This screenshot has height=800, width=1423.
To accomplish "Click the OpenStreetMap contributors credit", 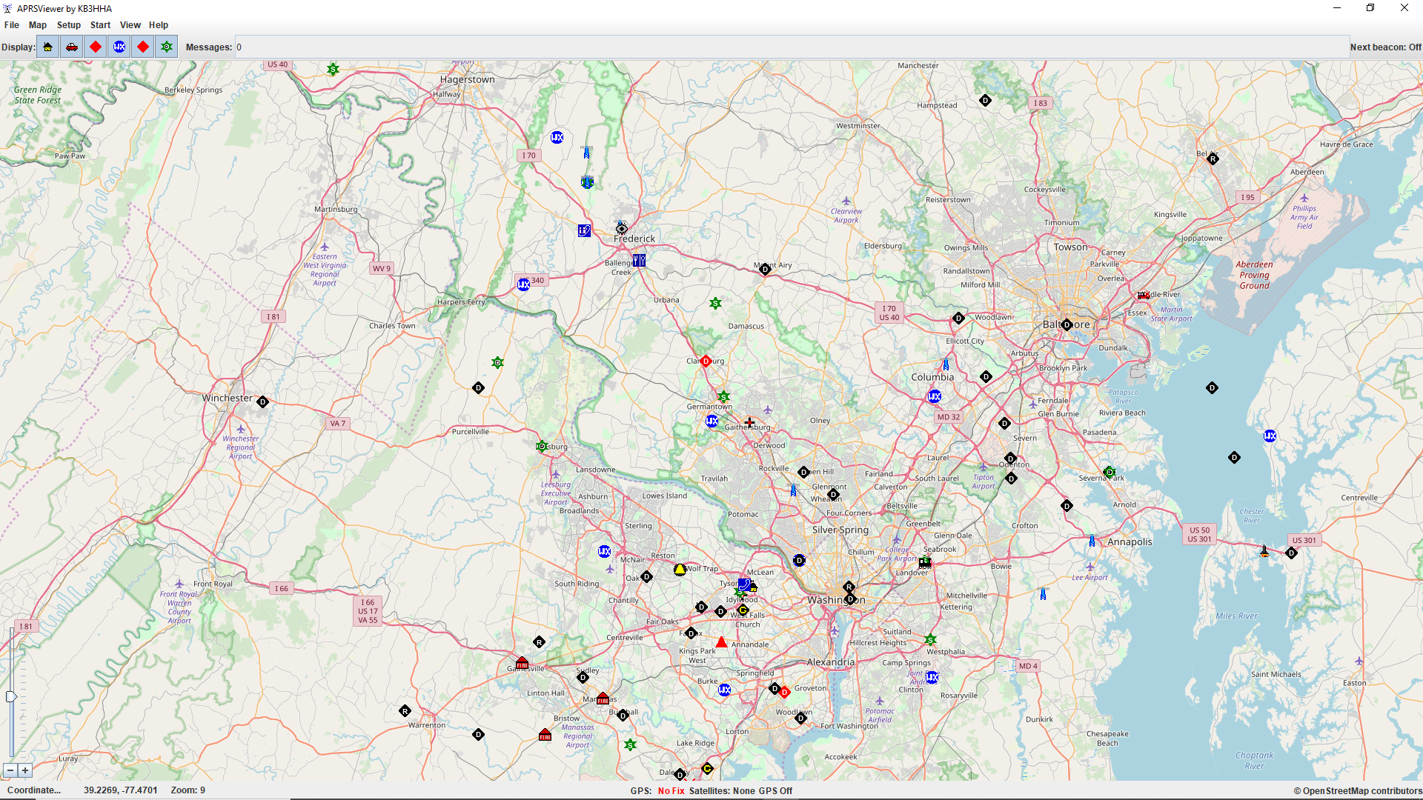I will pyautogui.click(x=1358, y=790).
